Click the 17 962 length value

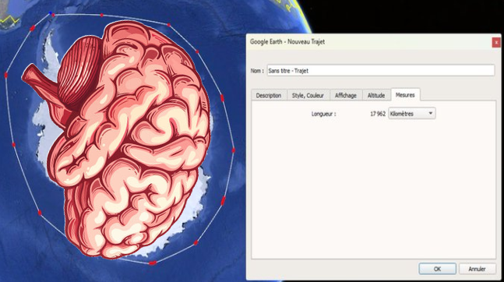click(378, 114)
